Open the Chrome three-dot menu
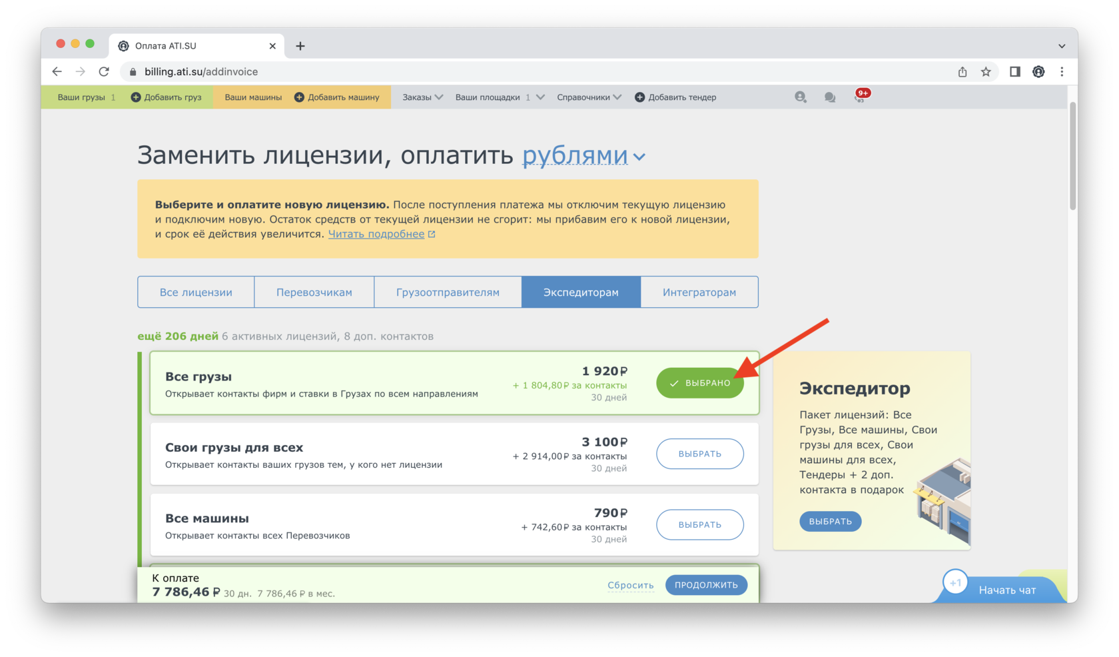This screenshot has height=657, width=1119. 1062,71
